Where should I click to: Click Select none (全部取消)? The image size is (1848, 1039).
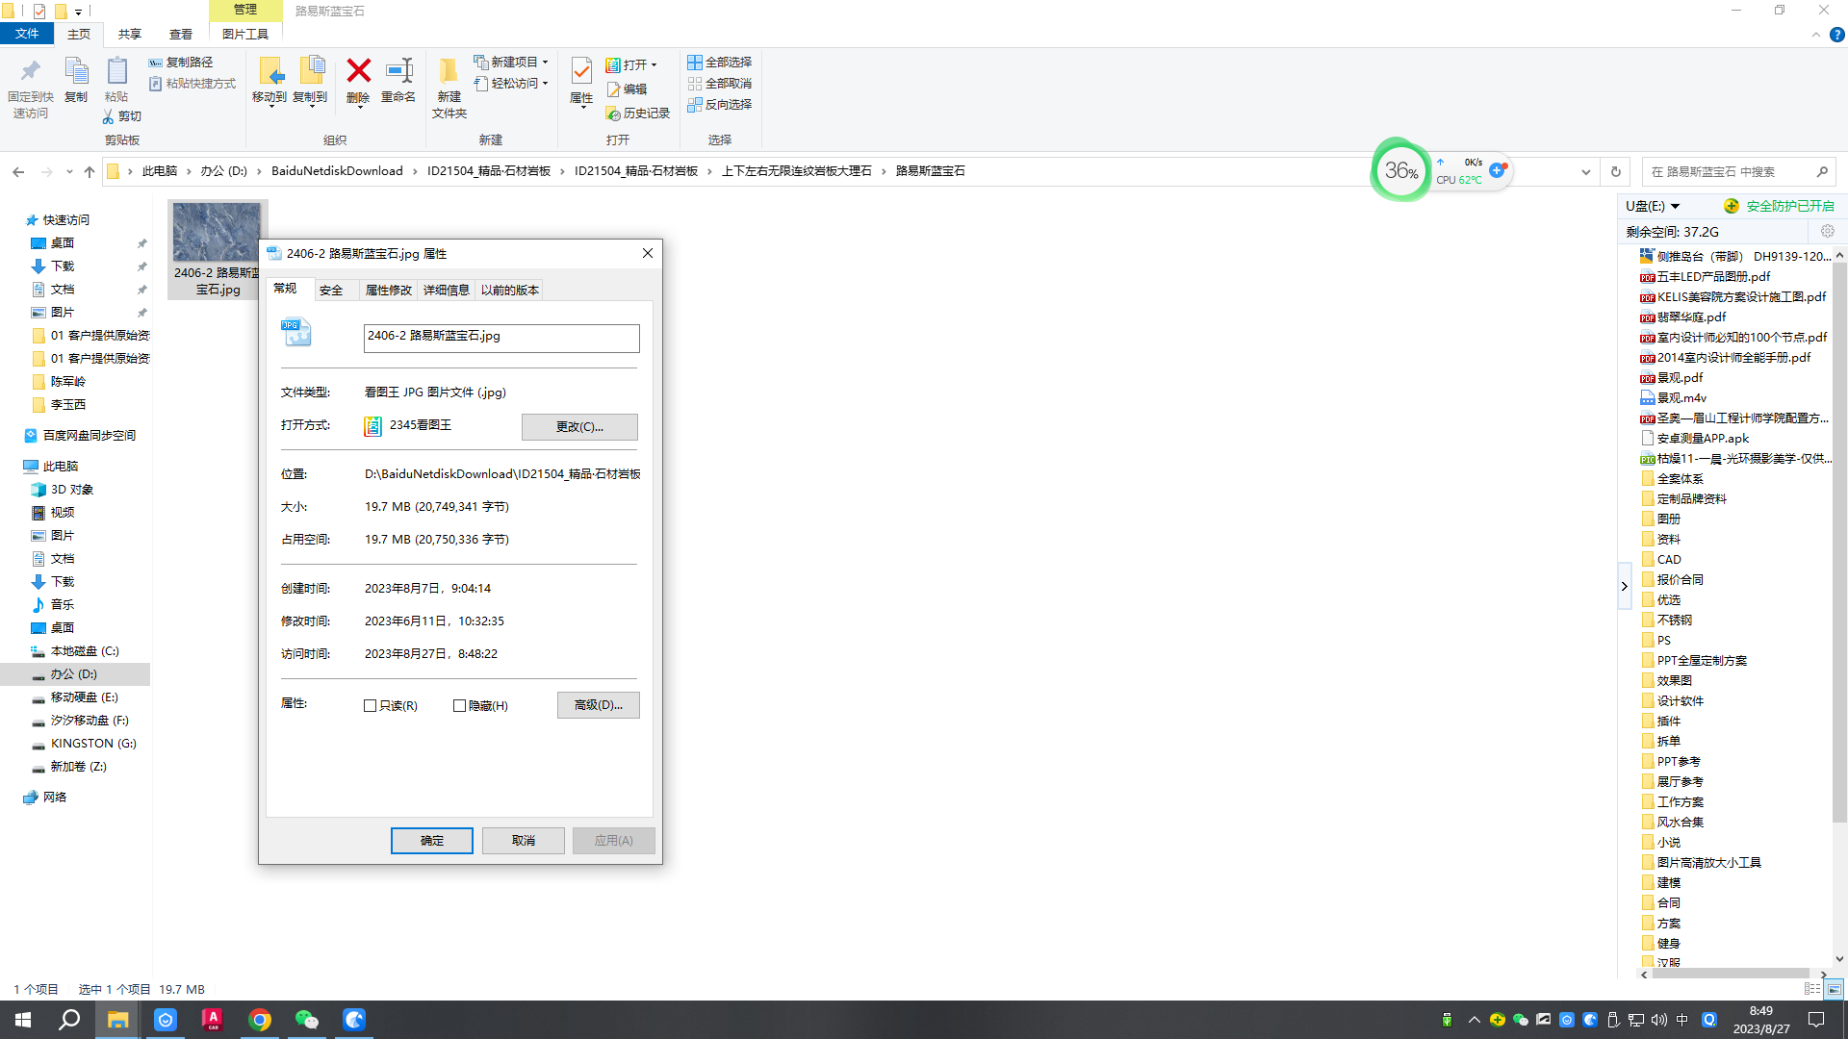pos(719,84)
